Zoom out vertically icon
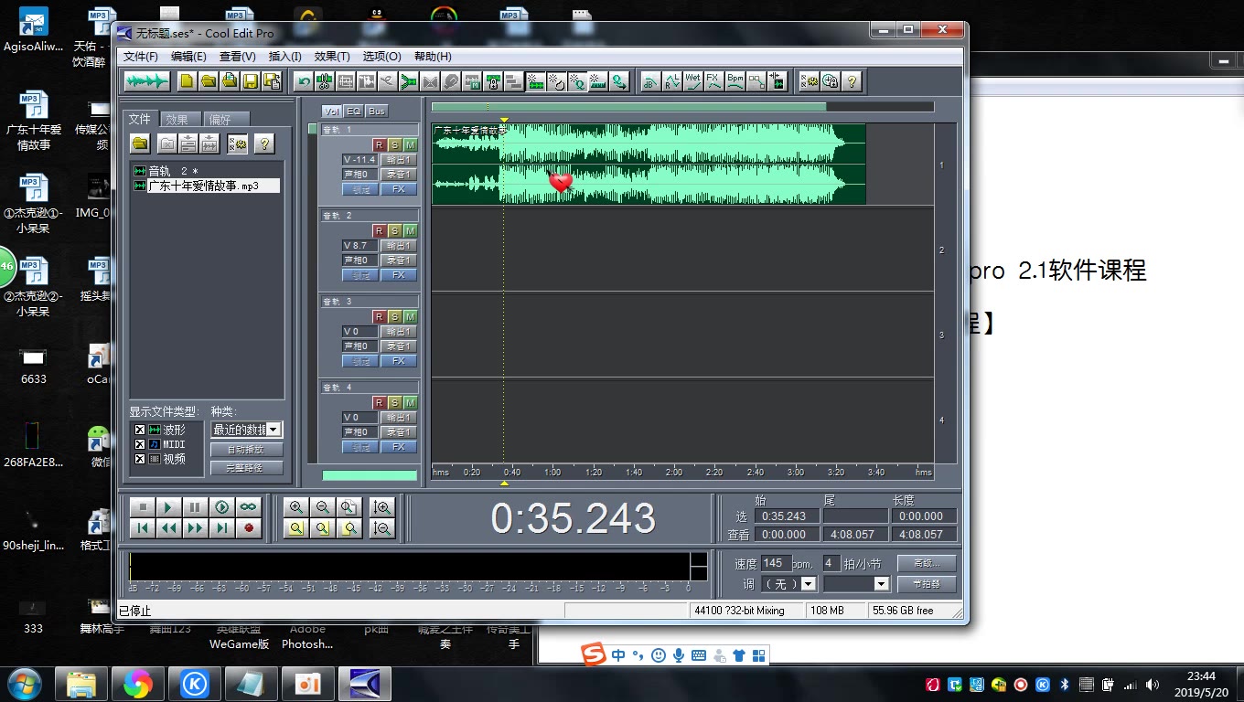This screenshot has height=702, width=1244. tap(382, 527)
